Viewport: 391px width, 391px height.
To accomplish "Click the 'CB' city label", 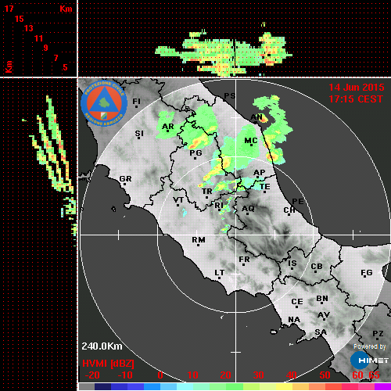I will tap(317, 267).
